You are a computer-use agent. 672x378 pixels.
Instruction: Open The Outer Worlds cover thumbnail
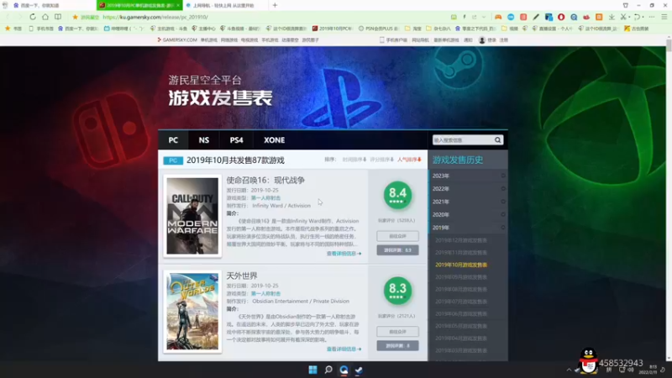(192, 312)
